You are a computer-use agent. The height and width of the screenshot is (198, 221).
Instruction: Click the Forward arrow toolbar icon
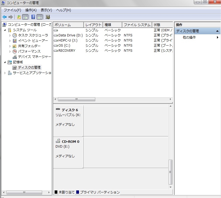[x=11, y=17]
